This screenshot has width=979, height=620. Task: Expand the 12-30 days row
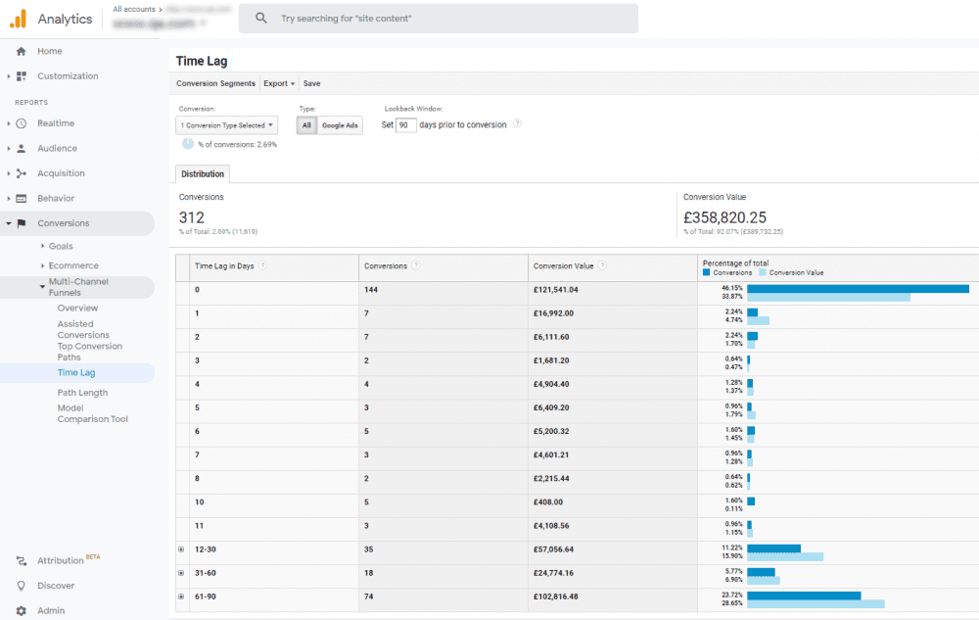point(181,549)
